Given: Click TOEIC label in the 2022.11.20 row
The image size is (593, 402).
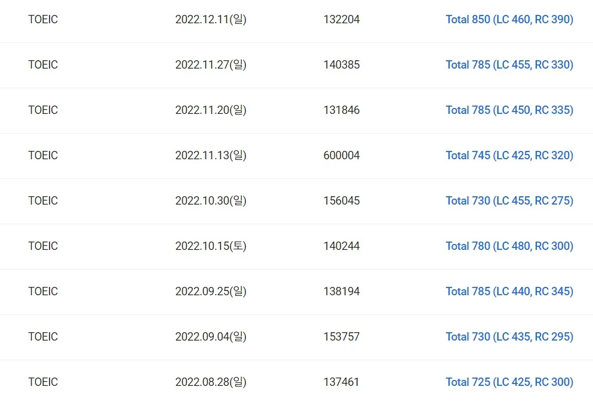Looking at the screenshot, I should click(43, 110).
